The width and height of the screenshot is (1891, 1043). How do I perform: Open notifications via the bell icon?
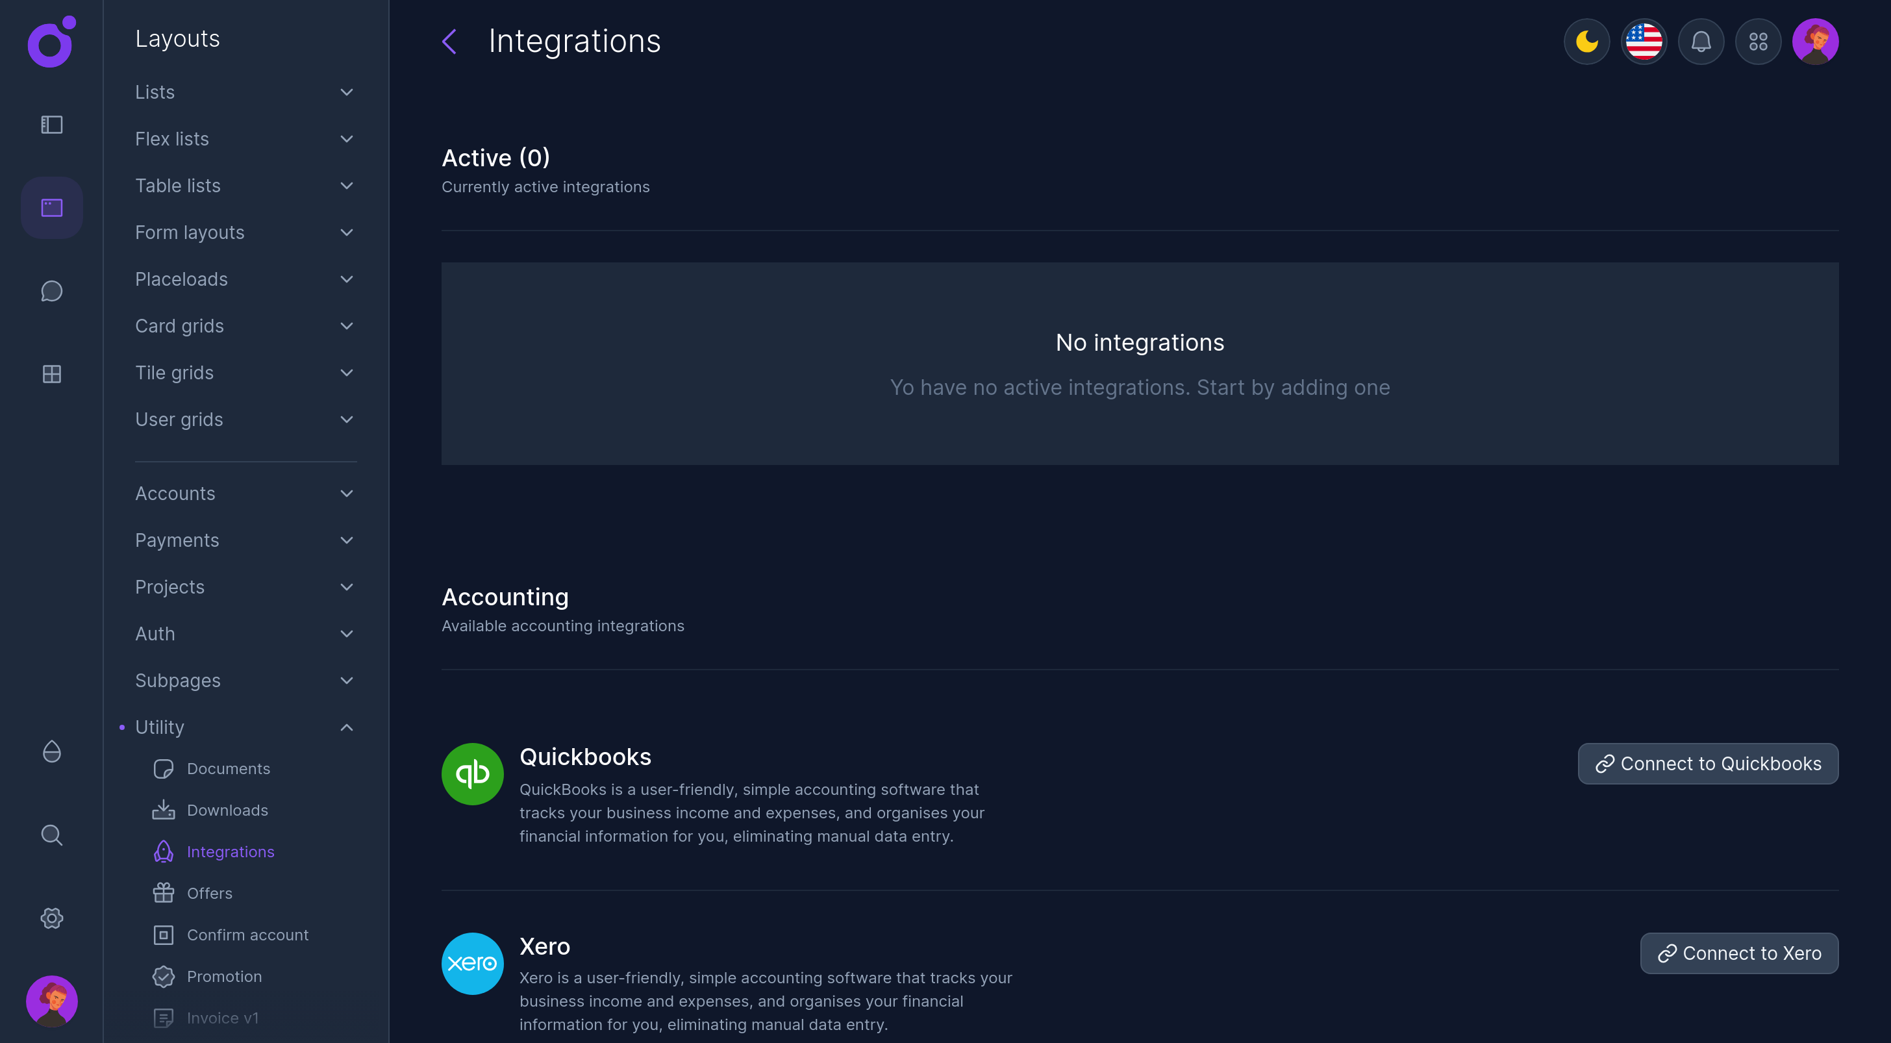click(x=1701, y=42)
